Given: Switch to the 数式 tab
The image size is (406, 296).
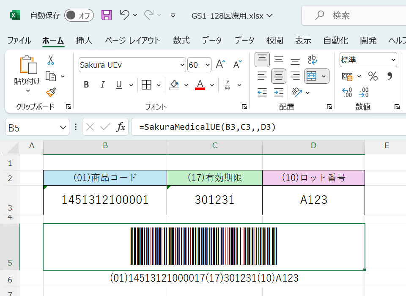Looking at the screenshot, I should (x=181, y=41).
